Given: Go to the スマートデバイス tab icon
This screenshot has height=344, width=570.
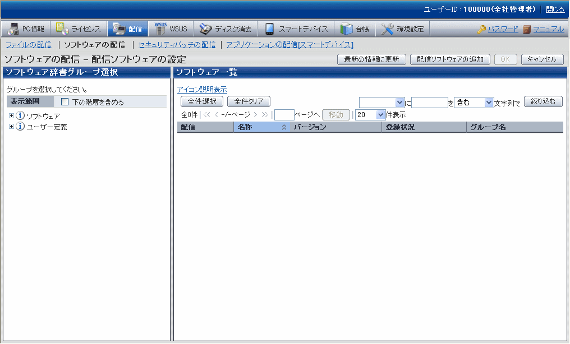Looking at the screenshot, I should tap(269, 29).
